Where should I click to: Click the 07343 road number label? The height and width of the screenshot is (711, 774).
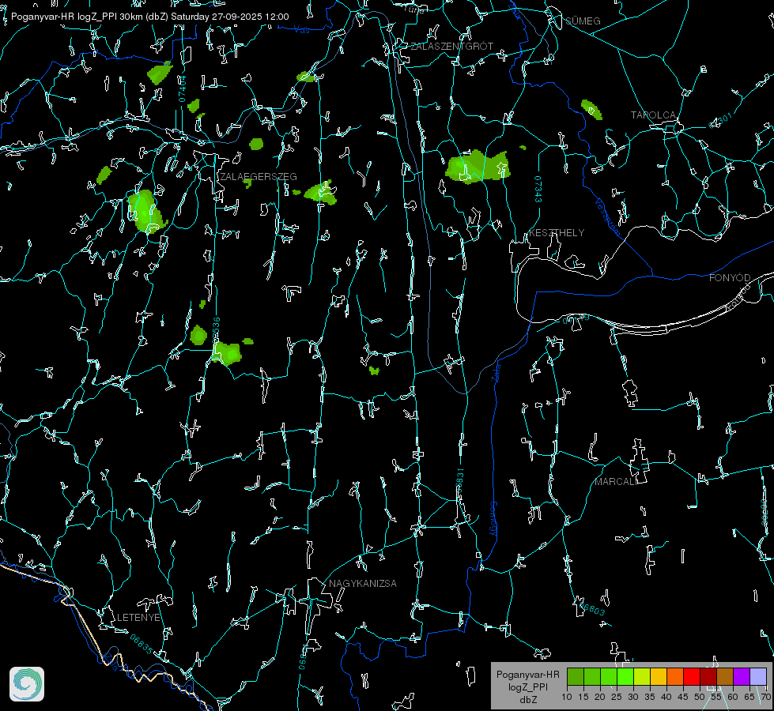point(538,190)
